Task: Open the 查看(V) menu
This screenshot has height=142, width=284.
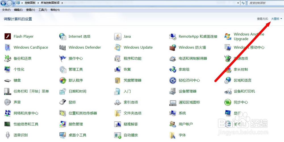Action: pos(30,10)
